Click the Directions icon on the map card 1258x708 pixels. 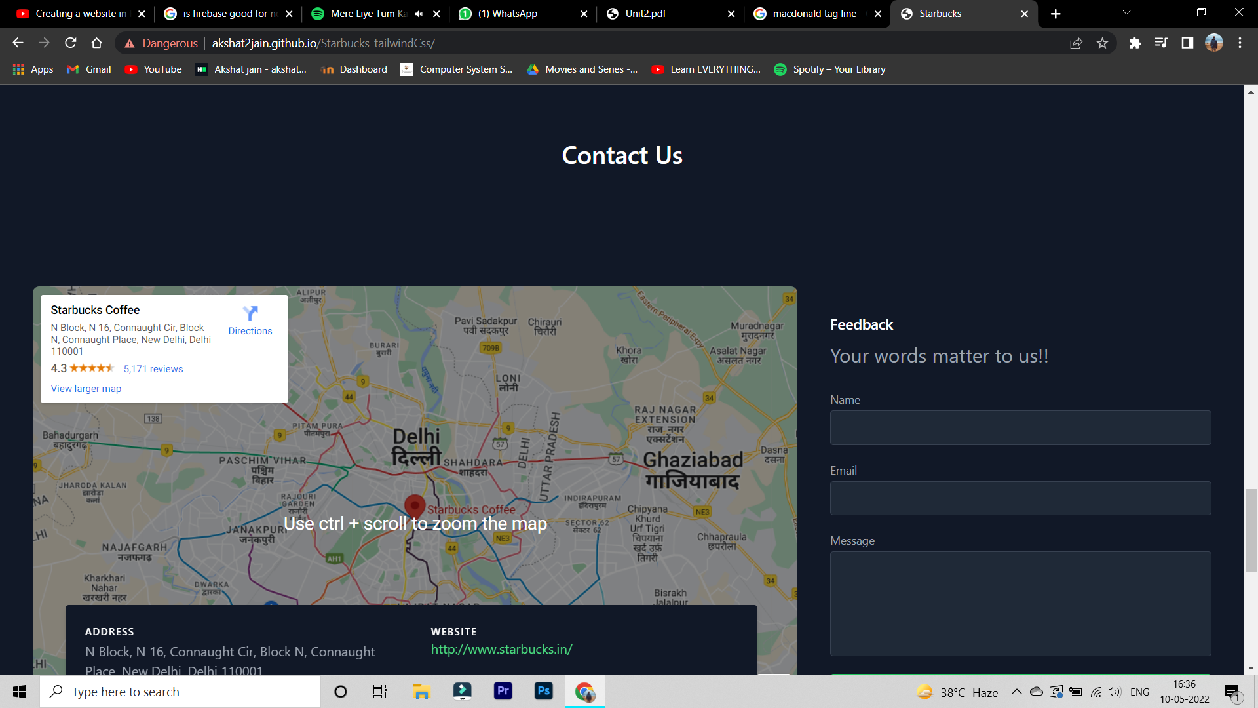(x=250, y=314)
